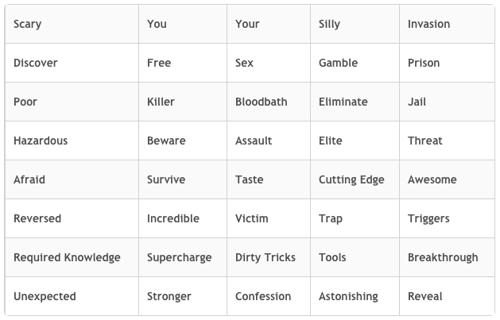The image size is (500, 320).
Task: Select the word "Breakthrough"
Action: (443, 257)
